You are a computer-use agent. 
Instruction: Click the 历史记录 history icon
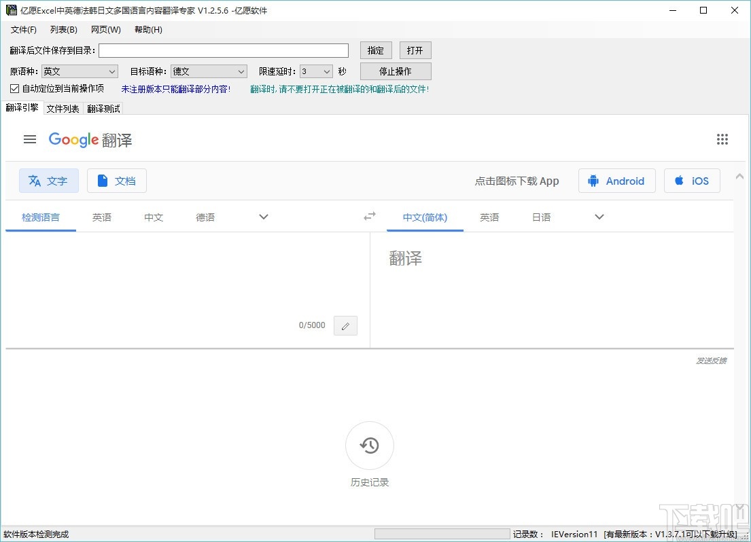point(369,446)
